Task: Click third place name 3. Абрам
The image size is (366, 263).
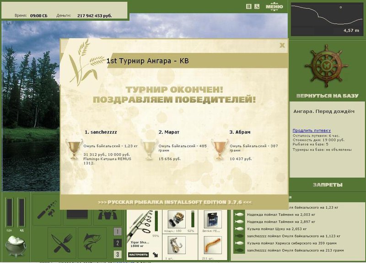Action: [x=240, y=132]
